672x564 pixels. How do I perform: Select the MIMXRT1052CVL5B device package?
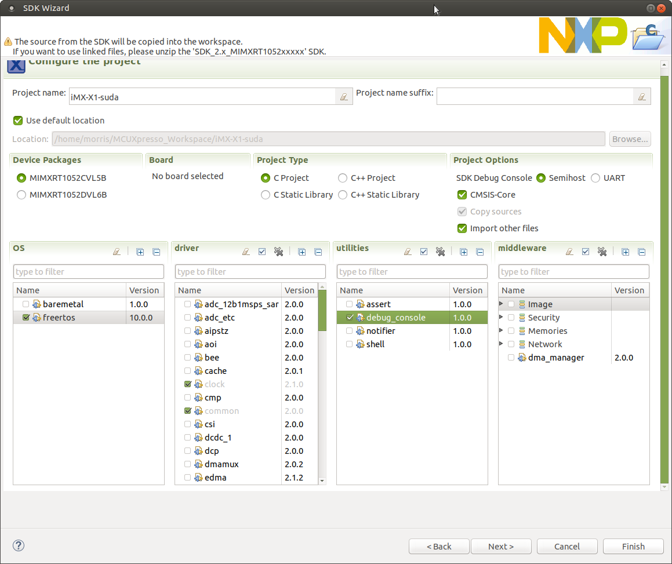(21, 178)
